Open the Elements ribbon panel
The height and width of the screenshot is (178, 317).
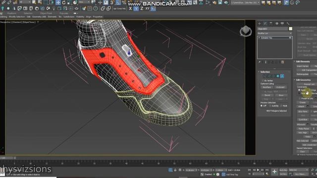(52, 17)
